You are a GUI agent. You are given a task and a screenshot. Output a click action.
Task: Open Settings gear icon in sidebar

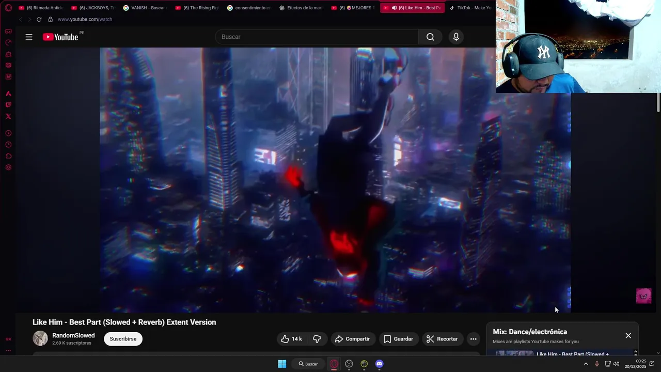click(8, 167)
